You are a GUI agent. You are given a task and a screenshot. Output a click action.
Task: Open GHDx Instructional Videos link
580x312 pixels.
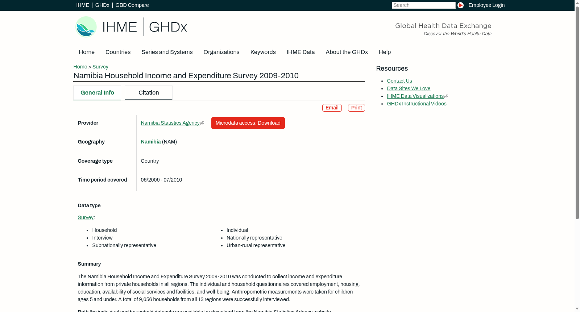417,104
